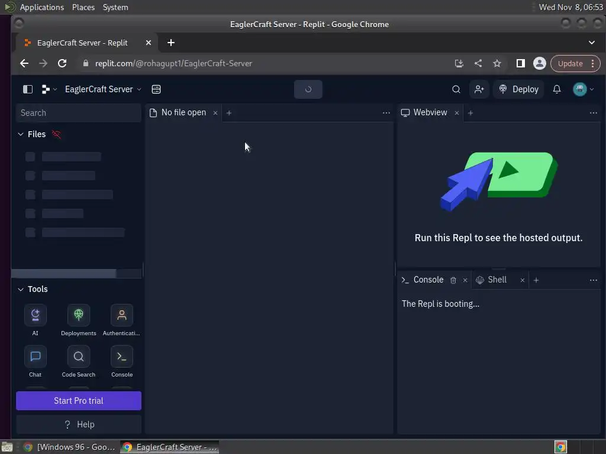Switch to Windows 96 taskbar window
This screenshot has height=454, width=606.
pyautogui.click(x=70, y=447)
